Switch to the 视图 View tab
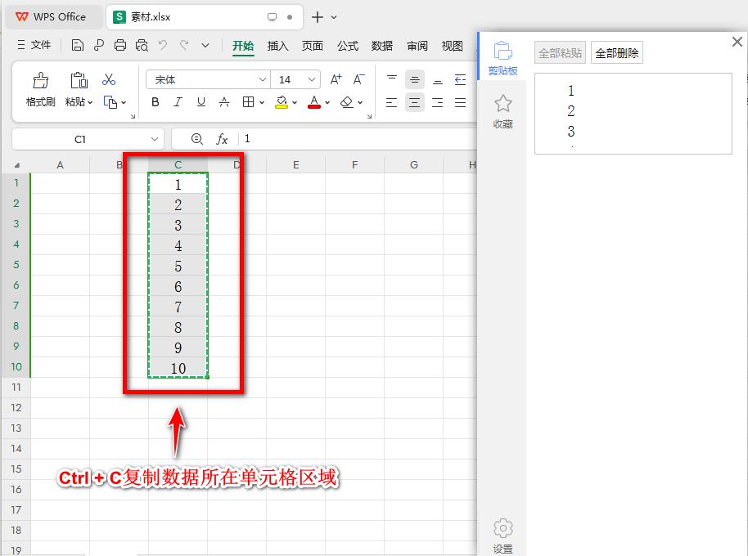 (453, 46)
